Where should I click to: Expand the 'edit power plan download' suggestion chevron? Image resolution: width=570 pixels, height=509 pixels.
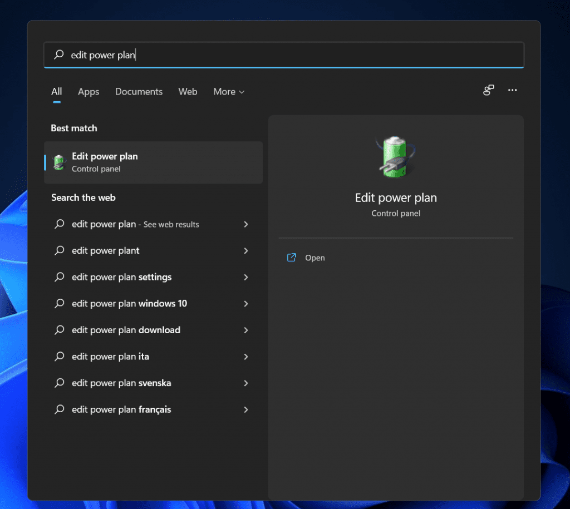click(245, 330)
